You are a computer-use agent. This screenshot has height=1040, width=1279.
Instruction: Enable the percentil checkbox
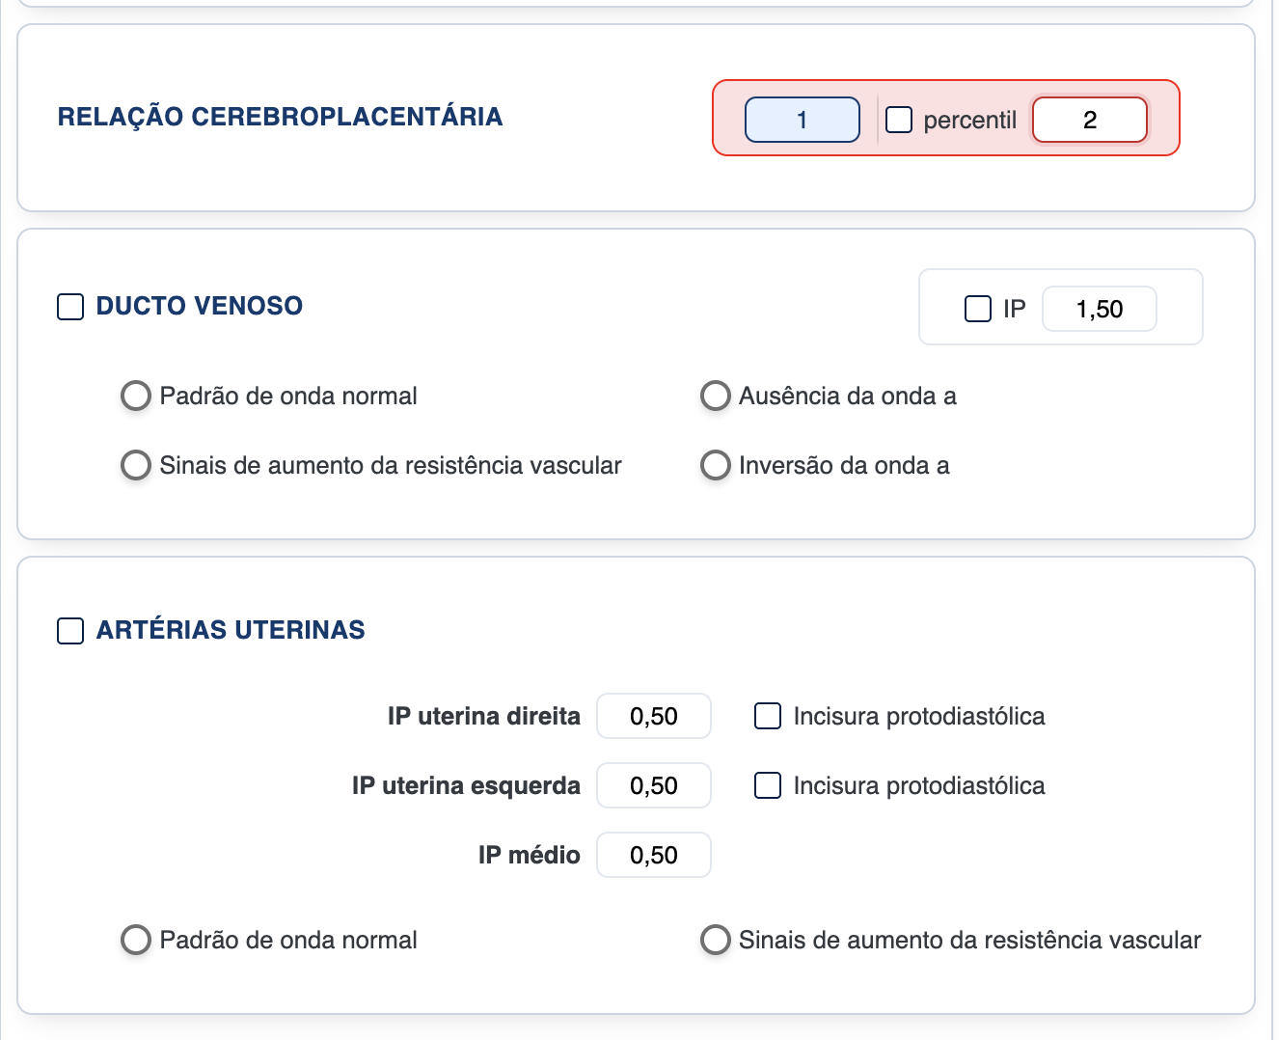[899, 120]
